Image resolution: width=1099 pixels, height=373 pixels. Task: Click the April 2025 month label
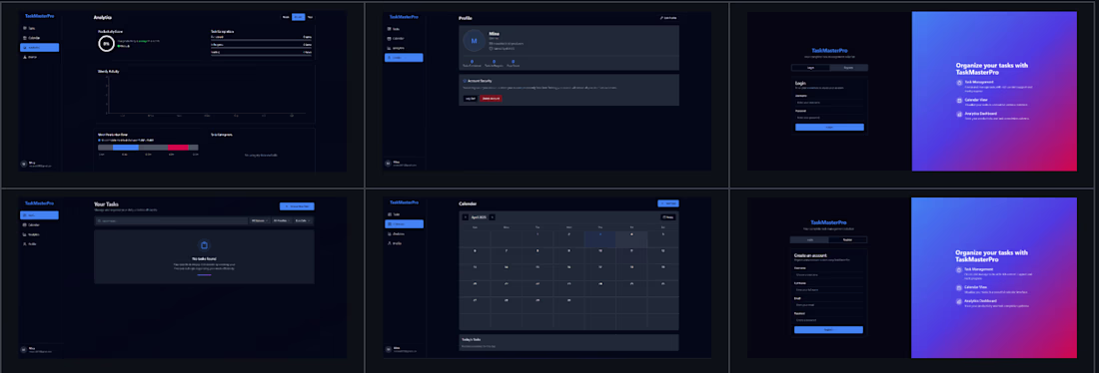479,217
